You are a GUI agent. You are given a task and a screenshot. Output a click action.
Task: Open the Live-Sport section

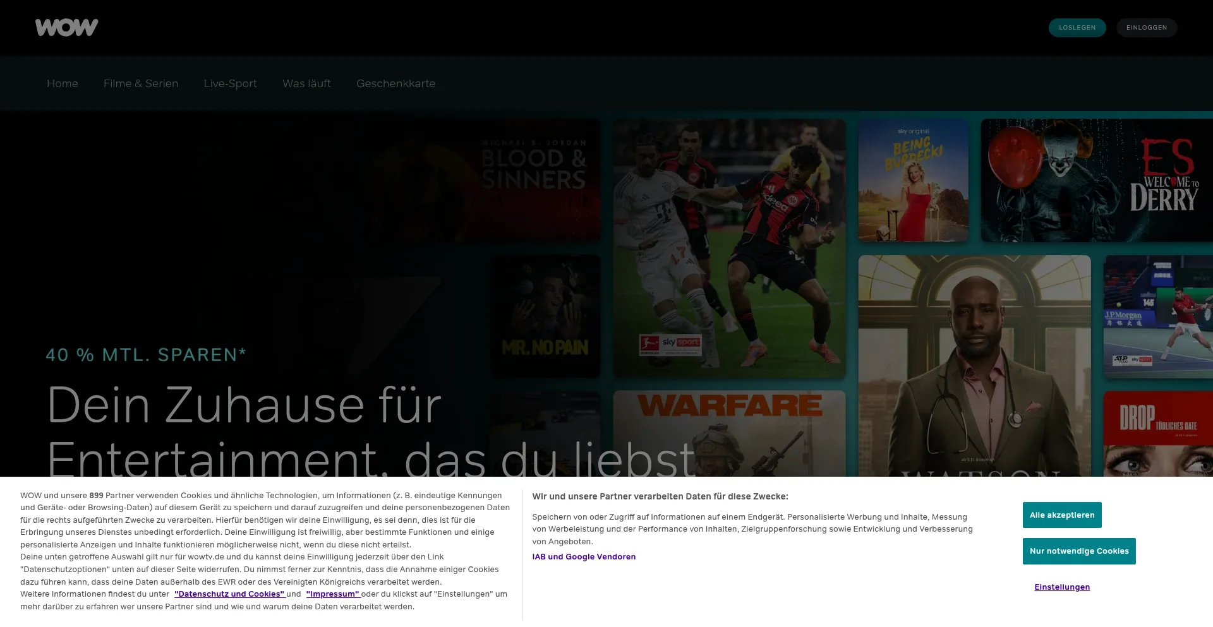click(x=230, y=83)
